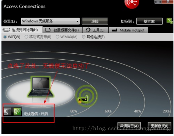Open the green help question mark icon
174x136 pixels.
point(169,21)
